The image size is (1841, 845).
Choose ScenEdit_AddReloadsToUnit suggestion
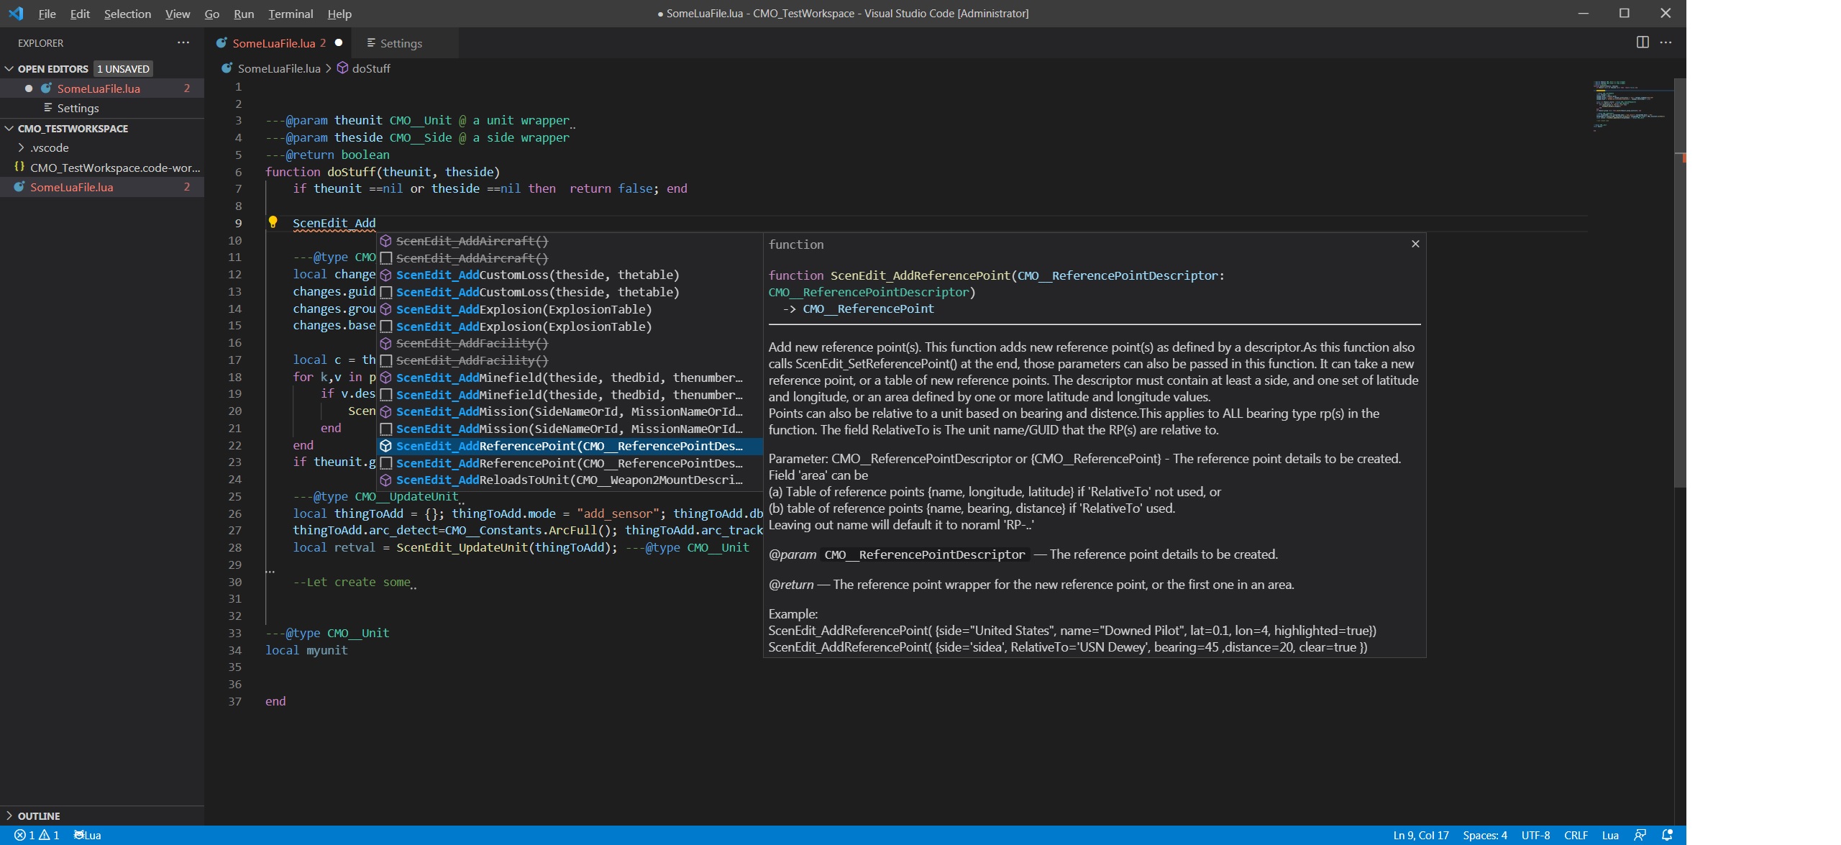click(x=570, y=480)
